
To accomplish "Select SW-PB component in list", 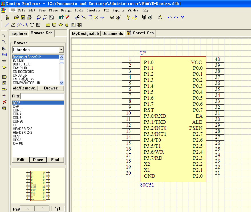I will pyautogui.click(x=18, y=144).
